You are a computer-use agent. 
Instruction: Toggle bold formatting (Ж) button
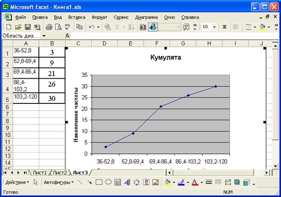[224, 27]
